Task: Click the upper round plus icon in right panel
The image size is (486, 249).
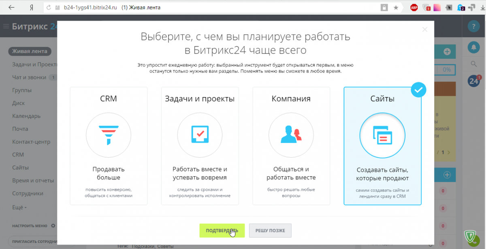Action: (447, 52)
